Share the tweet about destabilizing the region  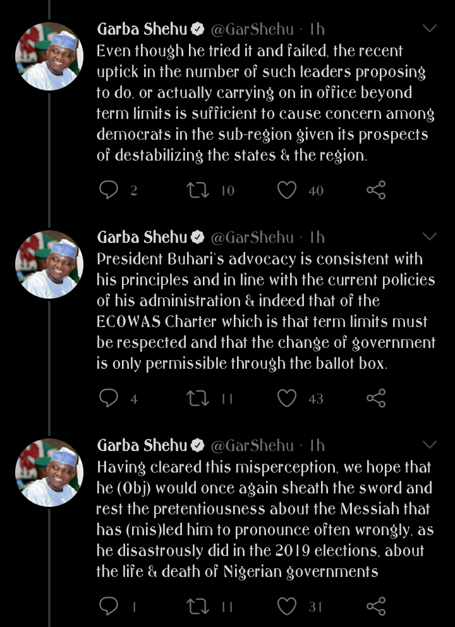click(x=376, y=190)
